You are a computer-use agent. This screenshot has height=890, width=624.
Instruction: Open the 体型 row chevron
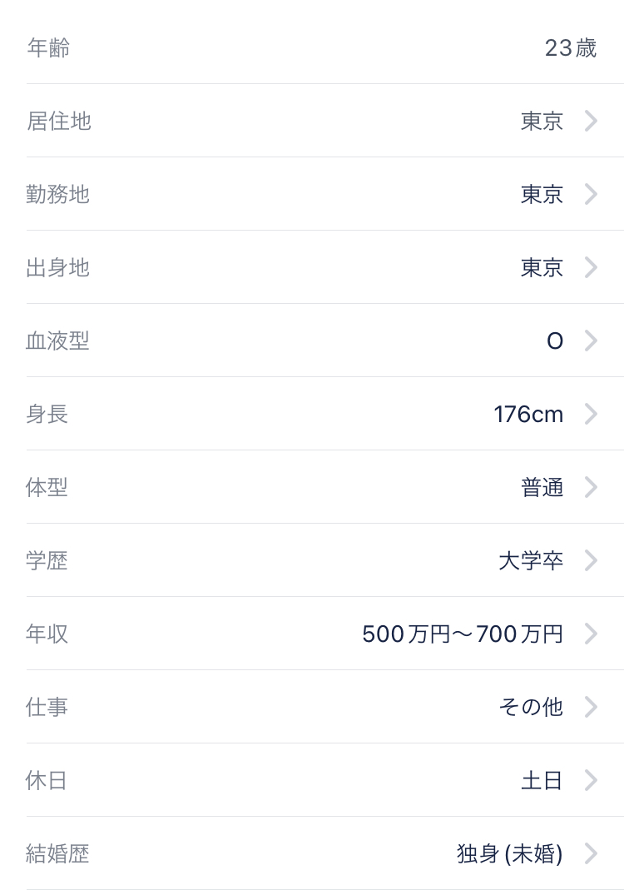pos(591,488)
